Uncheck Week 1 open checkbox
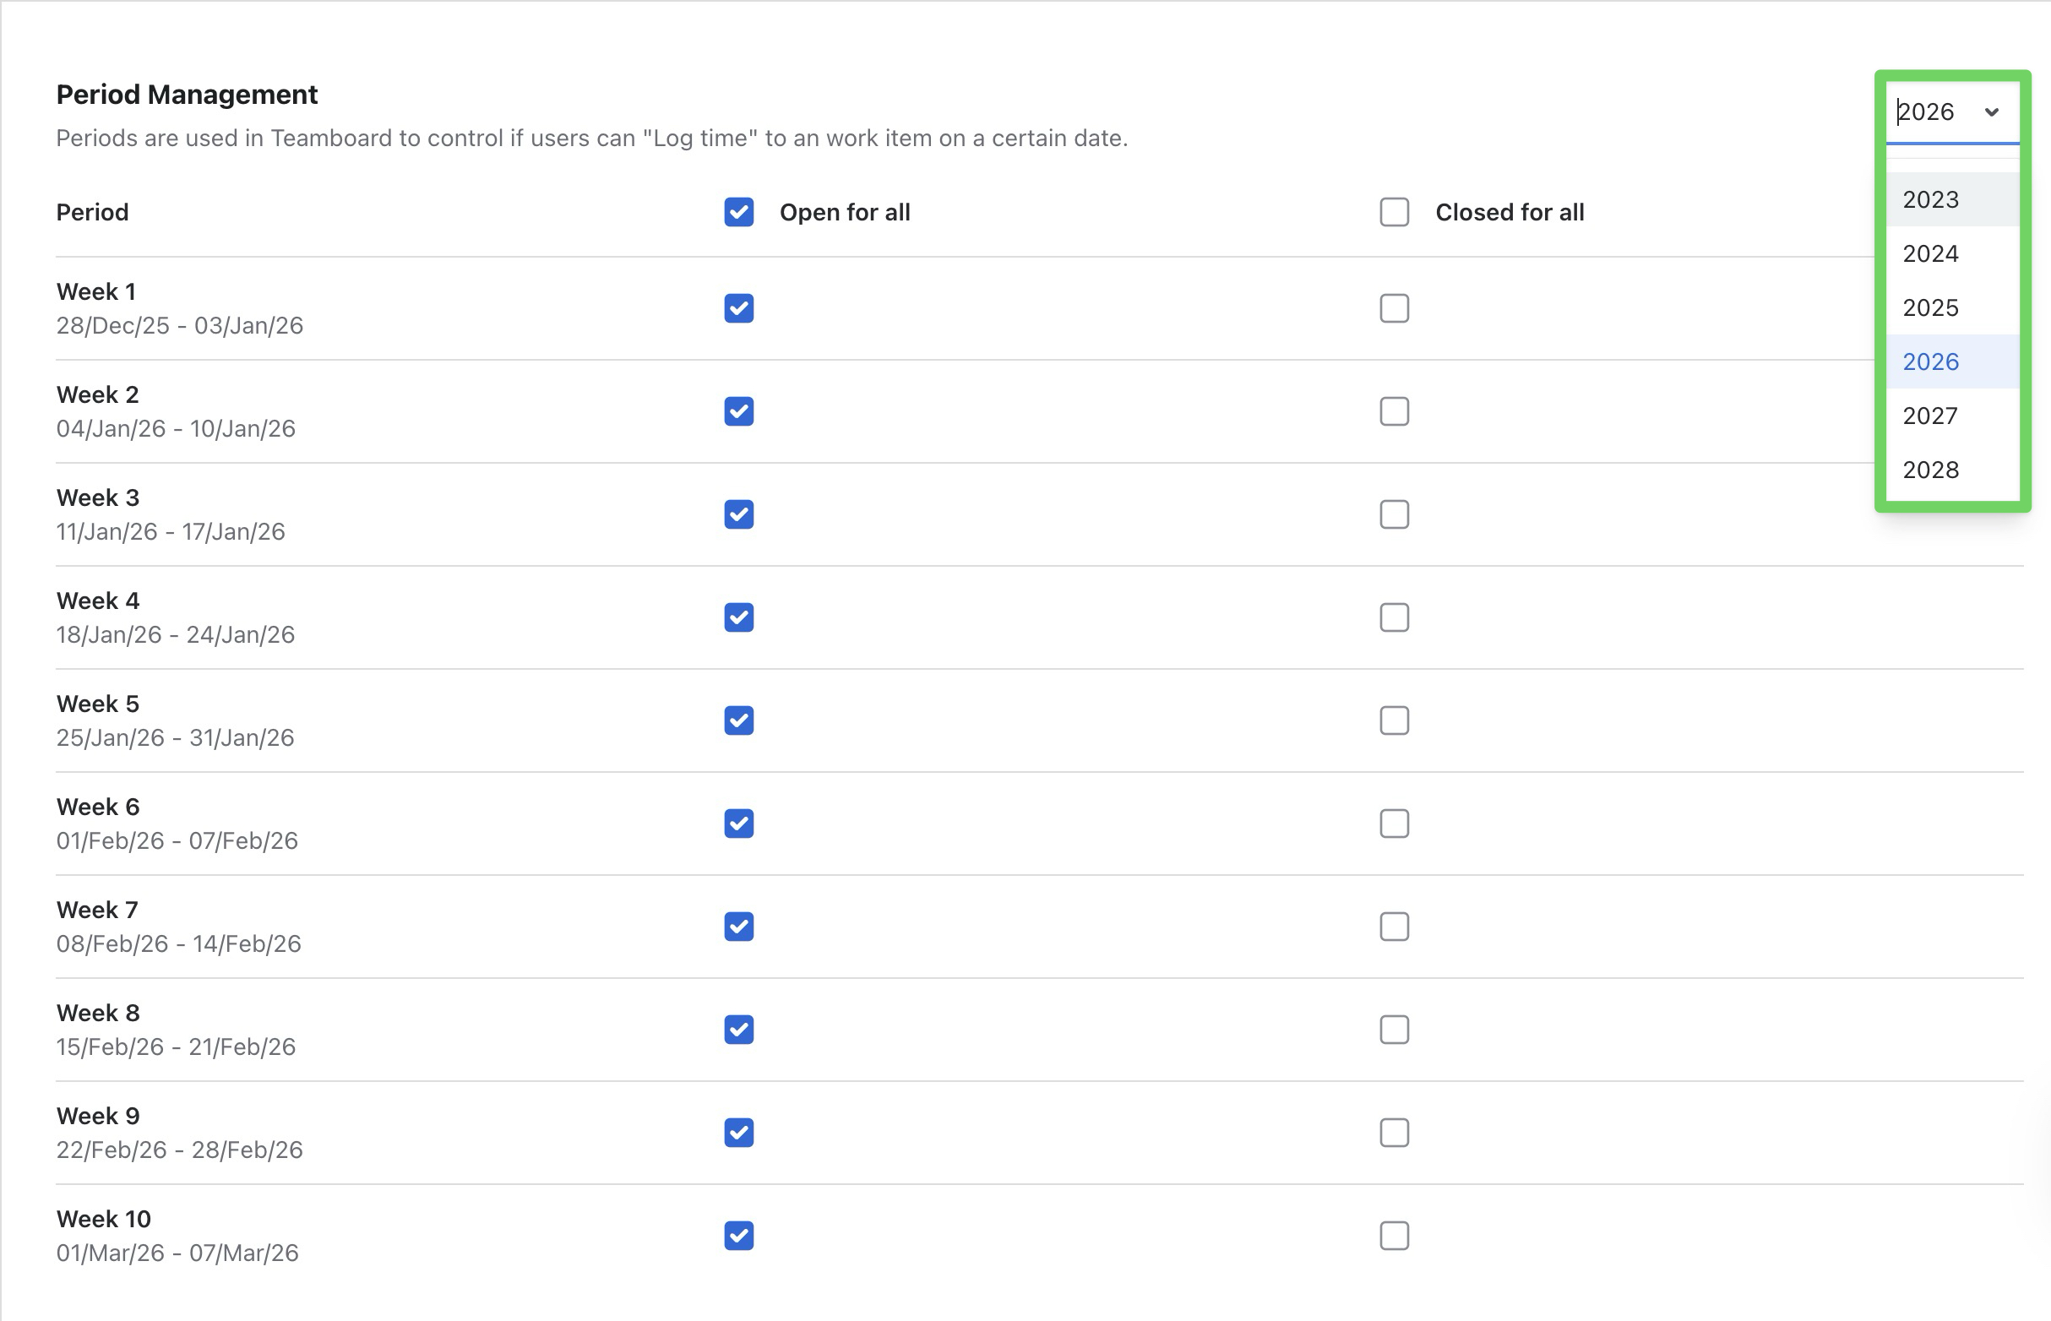2051x1321 pixels. [738, 308]
